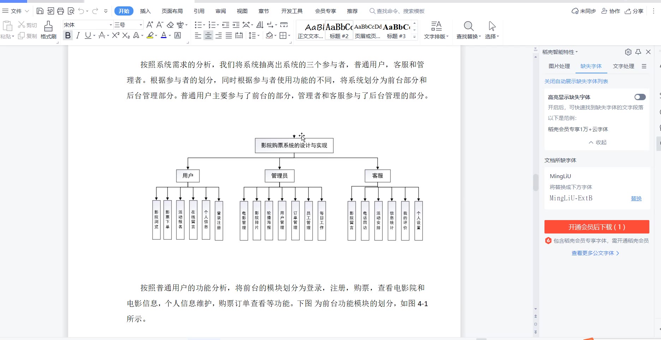Toggle Center alignment button
Screen dimensions: 661x340
point(208,35)
